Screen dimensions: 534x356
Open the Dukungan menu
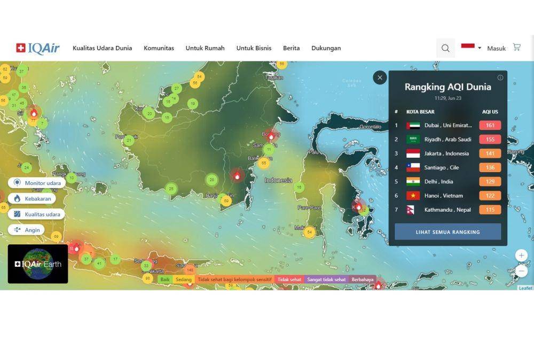(326, 48)
